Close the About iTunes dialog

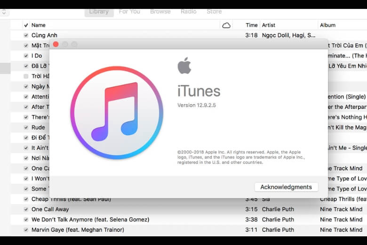click(56, 44)
